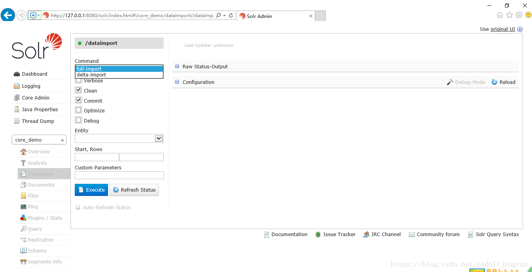Open the original UI link
Screen dimensions: 532x272
click(503, 29)
